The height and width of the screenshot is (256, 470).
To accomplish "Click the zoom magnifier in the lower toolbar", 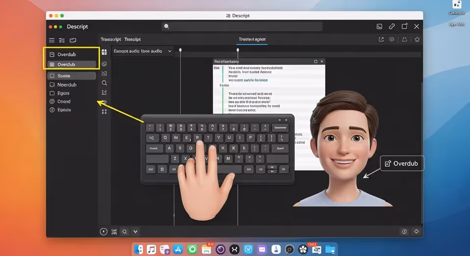I will [125, 232].
